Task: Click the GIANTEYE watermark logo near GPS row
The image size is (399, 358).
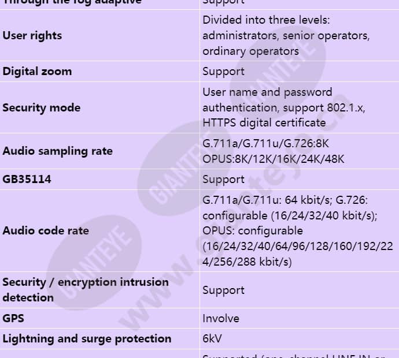Action: point(94,263)
